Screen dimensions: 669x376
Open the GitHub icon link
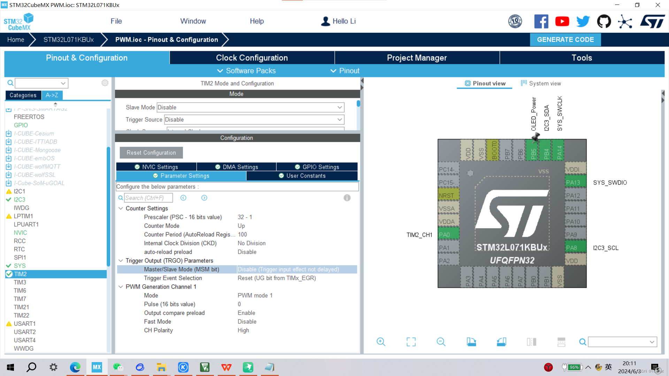tap(604, 22)
